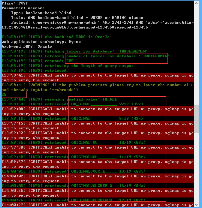Click the 'ORIGINAL 8/19 (42%)' retrieved line
Screen dimensions: 202x208
72,119
